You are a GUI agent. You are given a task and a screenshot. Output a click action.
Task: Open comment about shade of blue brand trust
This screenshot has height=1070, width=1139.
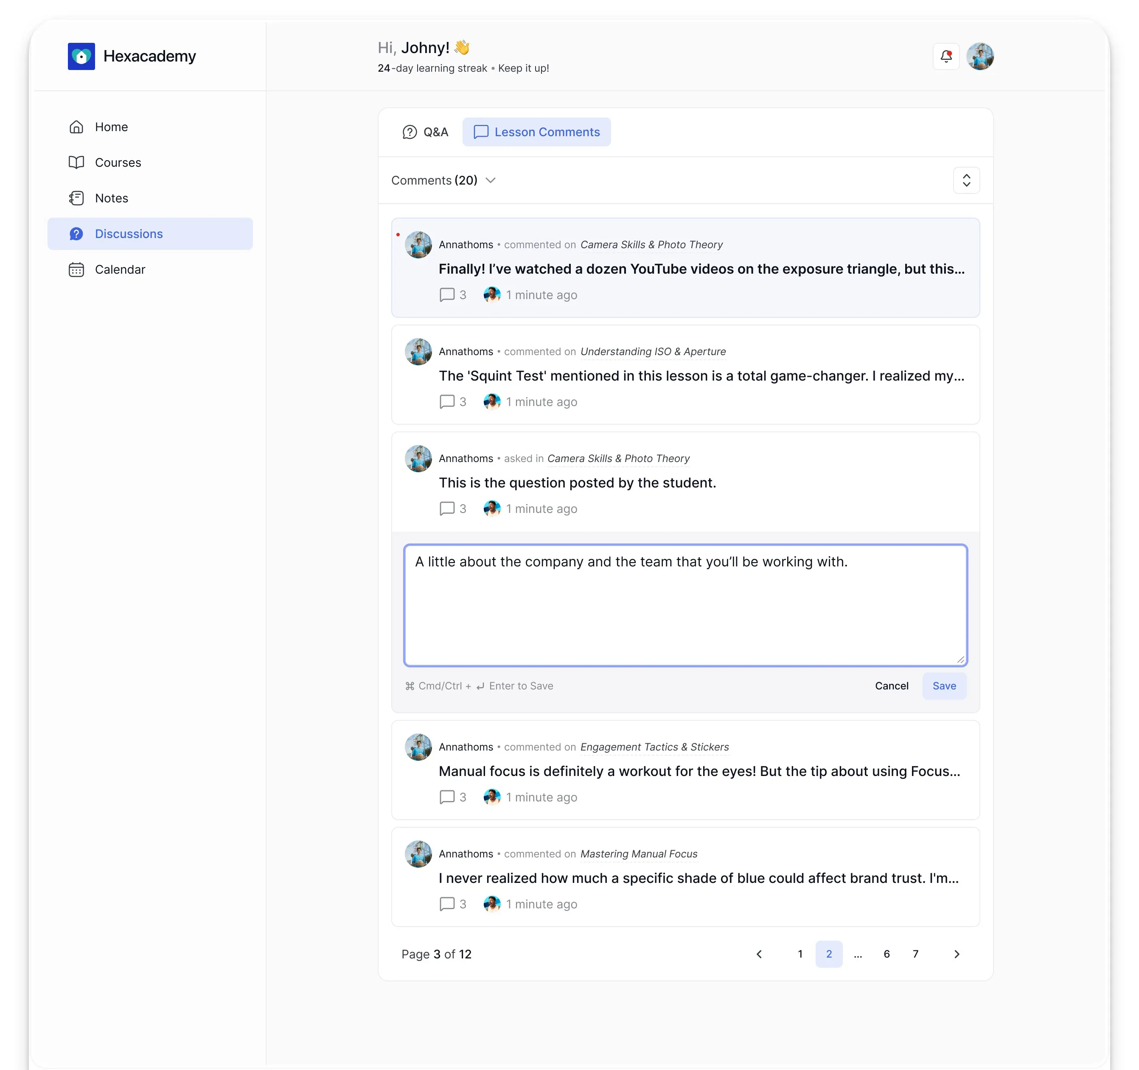coord(699,878)
